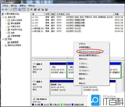Choose 将分区标记为活动分区(M) in context menu
The image size is (125, 107).
pyautogui.click(x=90, y=52)
